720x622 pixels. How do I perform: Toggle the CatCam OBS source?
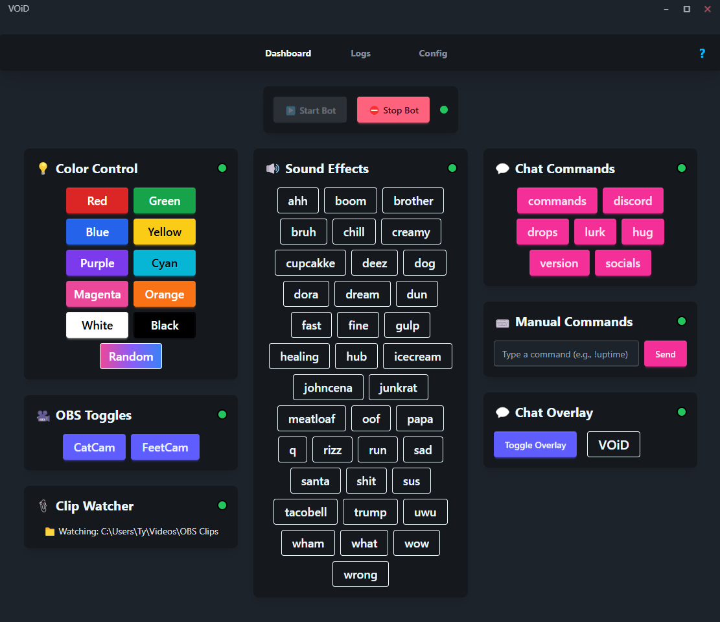[94, 447]
